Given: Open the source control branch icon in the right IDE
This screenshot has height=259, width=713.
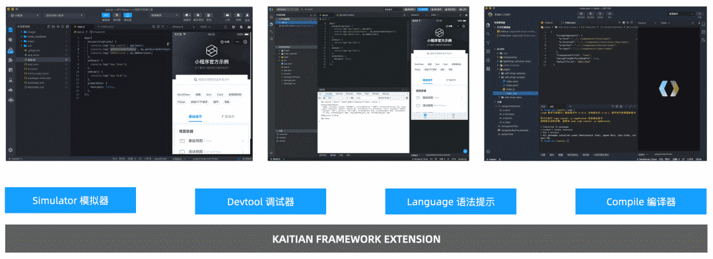Looking at the screenshot, I should (x=488, y=43).
